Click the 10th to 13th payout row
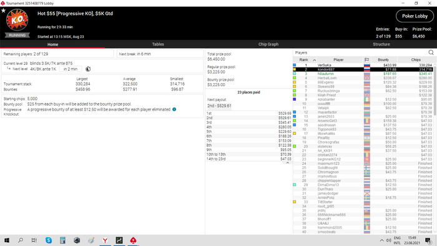Image resolution: width=437 pixels, height=246 pixels. [248, 154]
